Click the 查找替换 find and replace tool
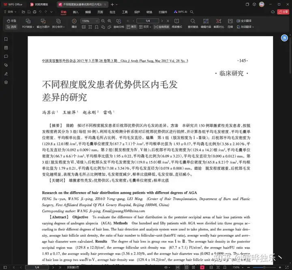292x270 pixels. pos(193,24)
